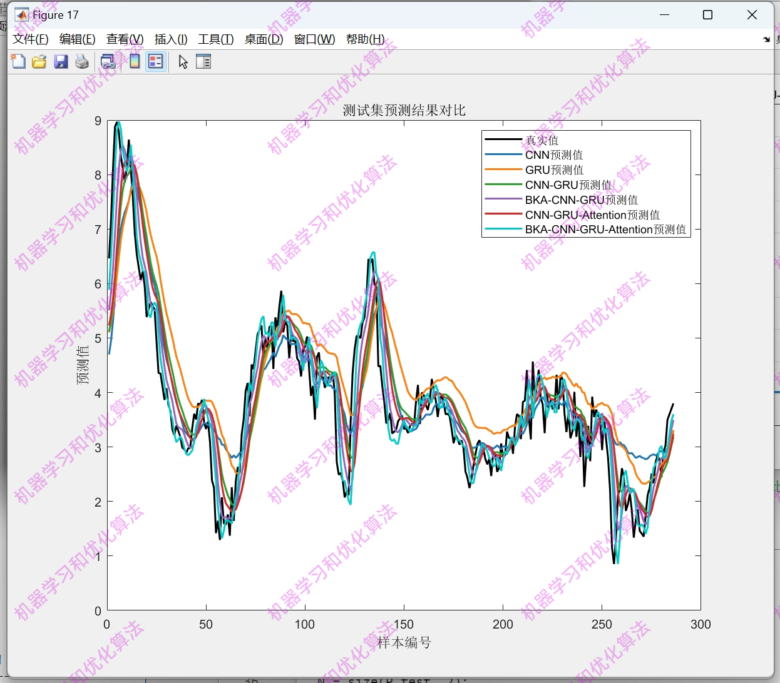The height and width of the screenshot is (683, 780).
Task: Click the Link Plot toolbar icon
Action: pyautogui.click(x=108, y=61)
